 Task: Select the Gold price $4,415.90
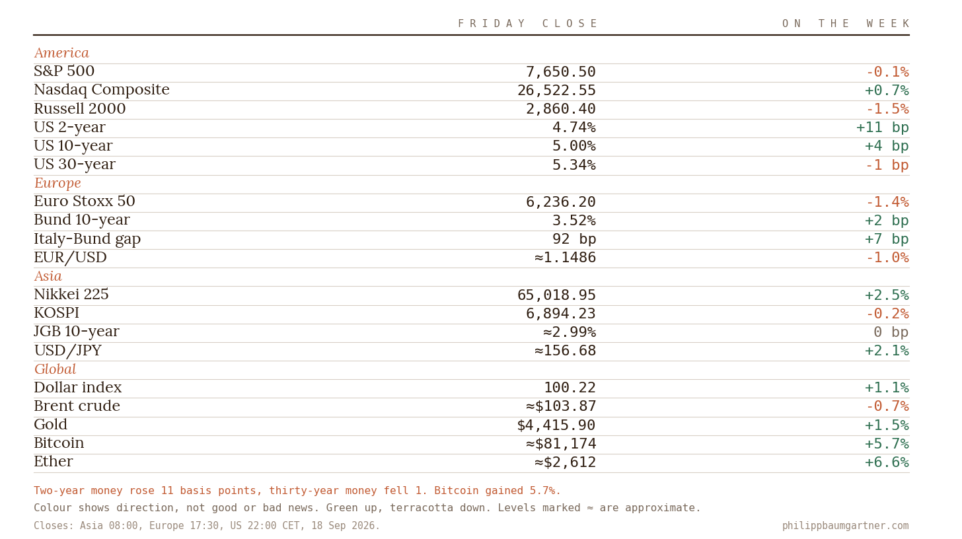556,425
